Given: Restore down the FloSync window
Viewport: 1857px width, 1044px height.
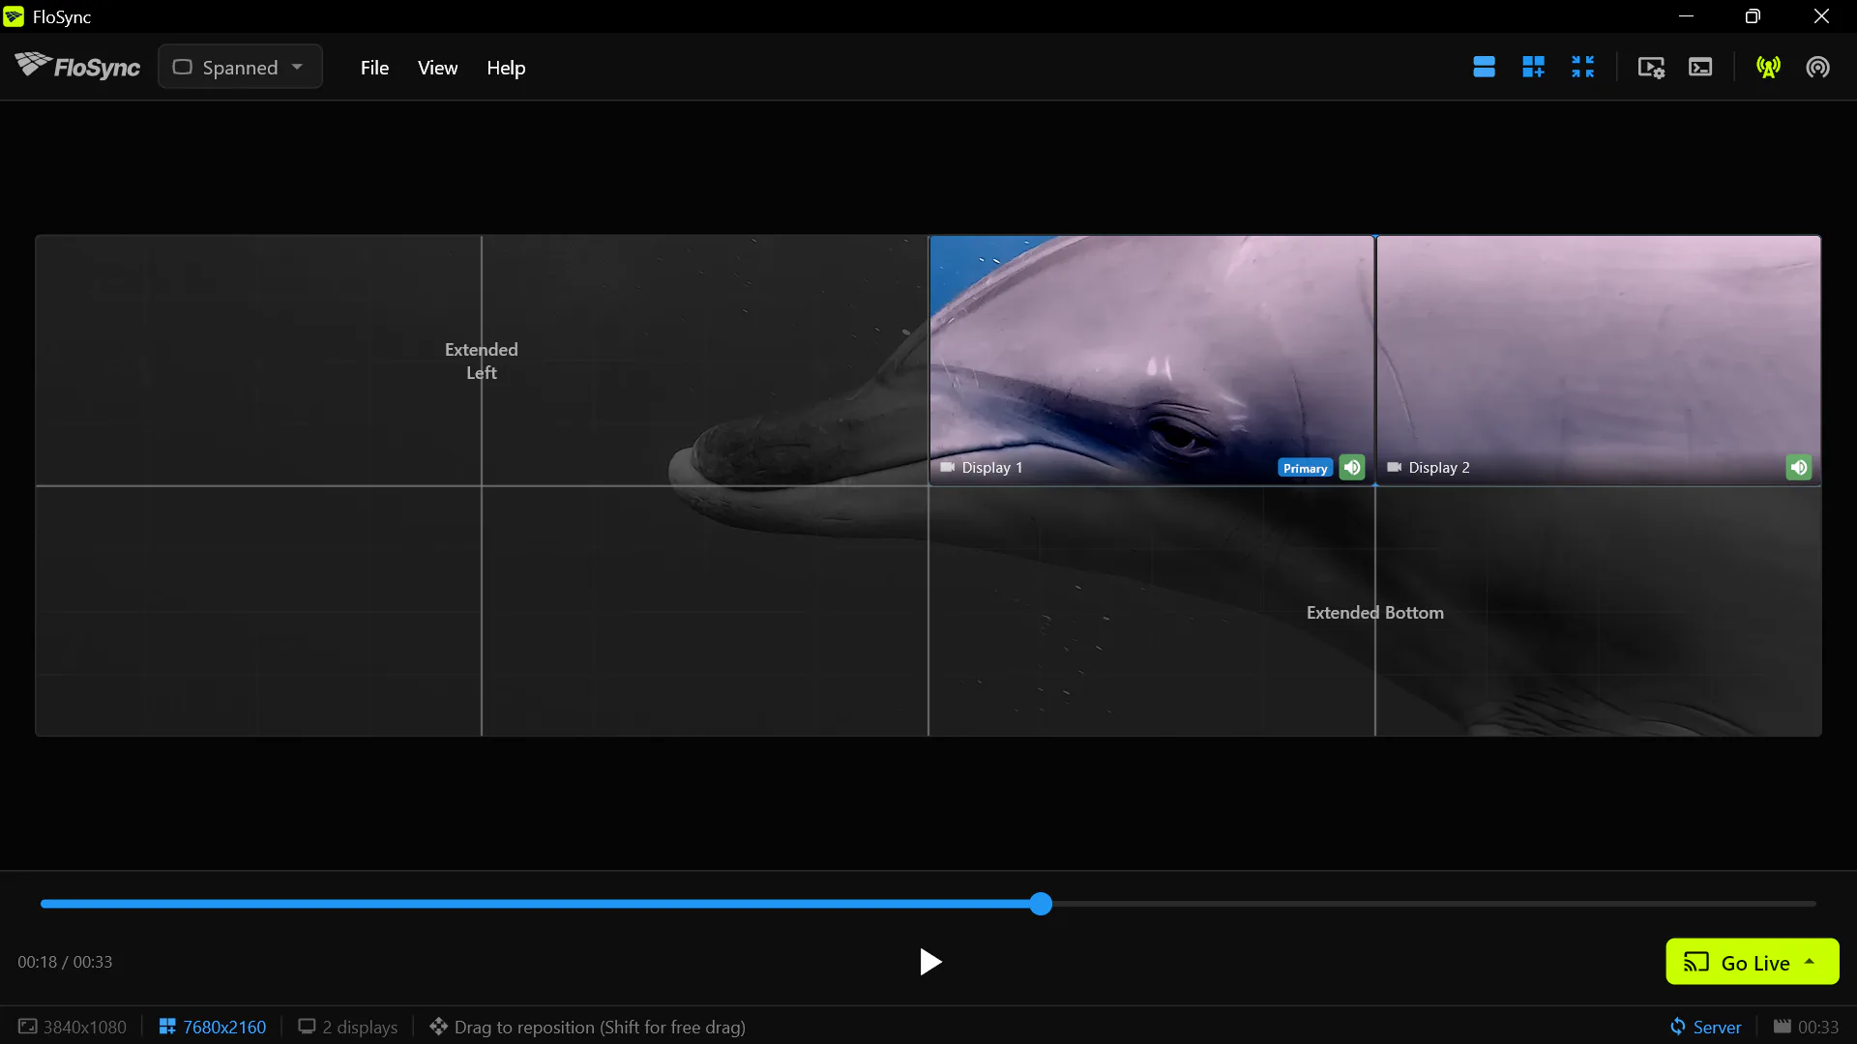Looking at the screenshot, I should 1753,16.
